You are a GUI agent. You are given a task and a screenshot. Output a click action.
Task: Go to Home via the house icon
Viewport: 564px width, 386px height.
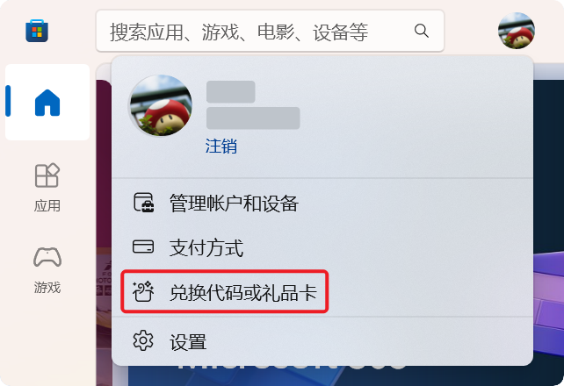(47, 103)
